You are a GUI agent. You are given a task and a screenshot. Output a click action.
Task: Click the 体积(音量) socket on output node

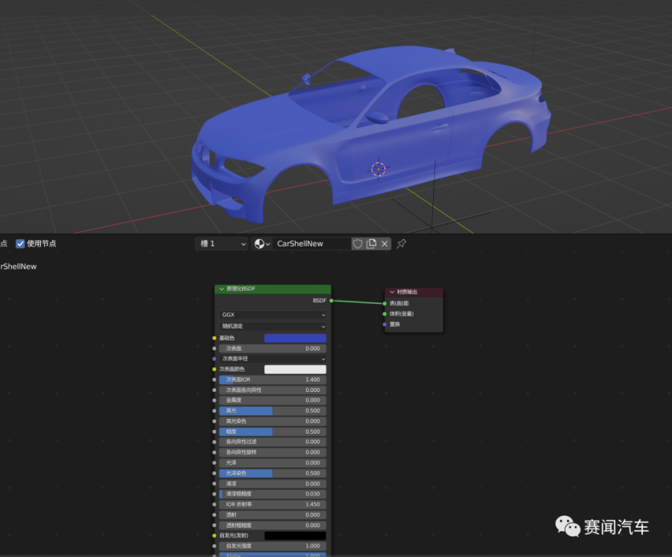[x=385, y=314]
